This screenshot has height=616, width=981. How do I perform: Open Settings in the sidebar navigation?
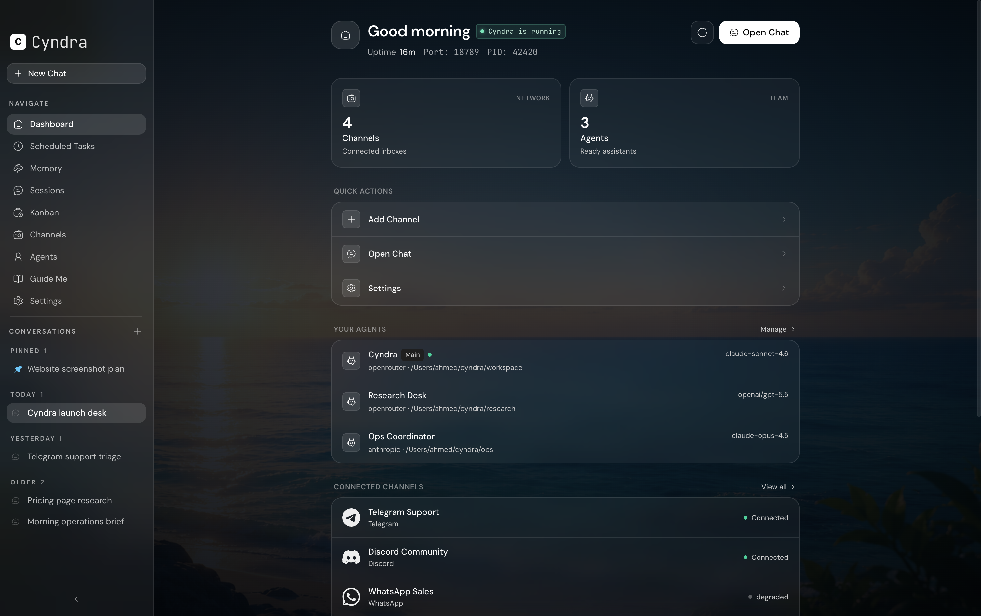tap(76, 301)
